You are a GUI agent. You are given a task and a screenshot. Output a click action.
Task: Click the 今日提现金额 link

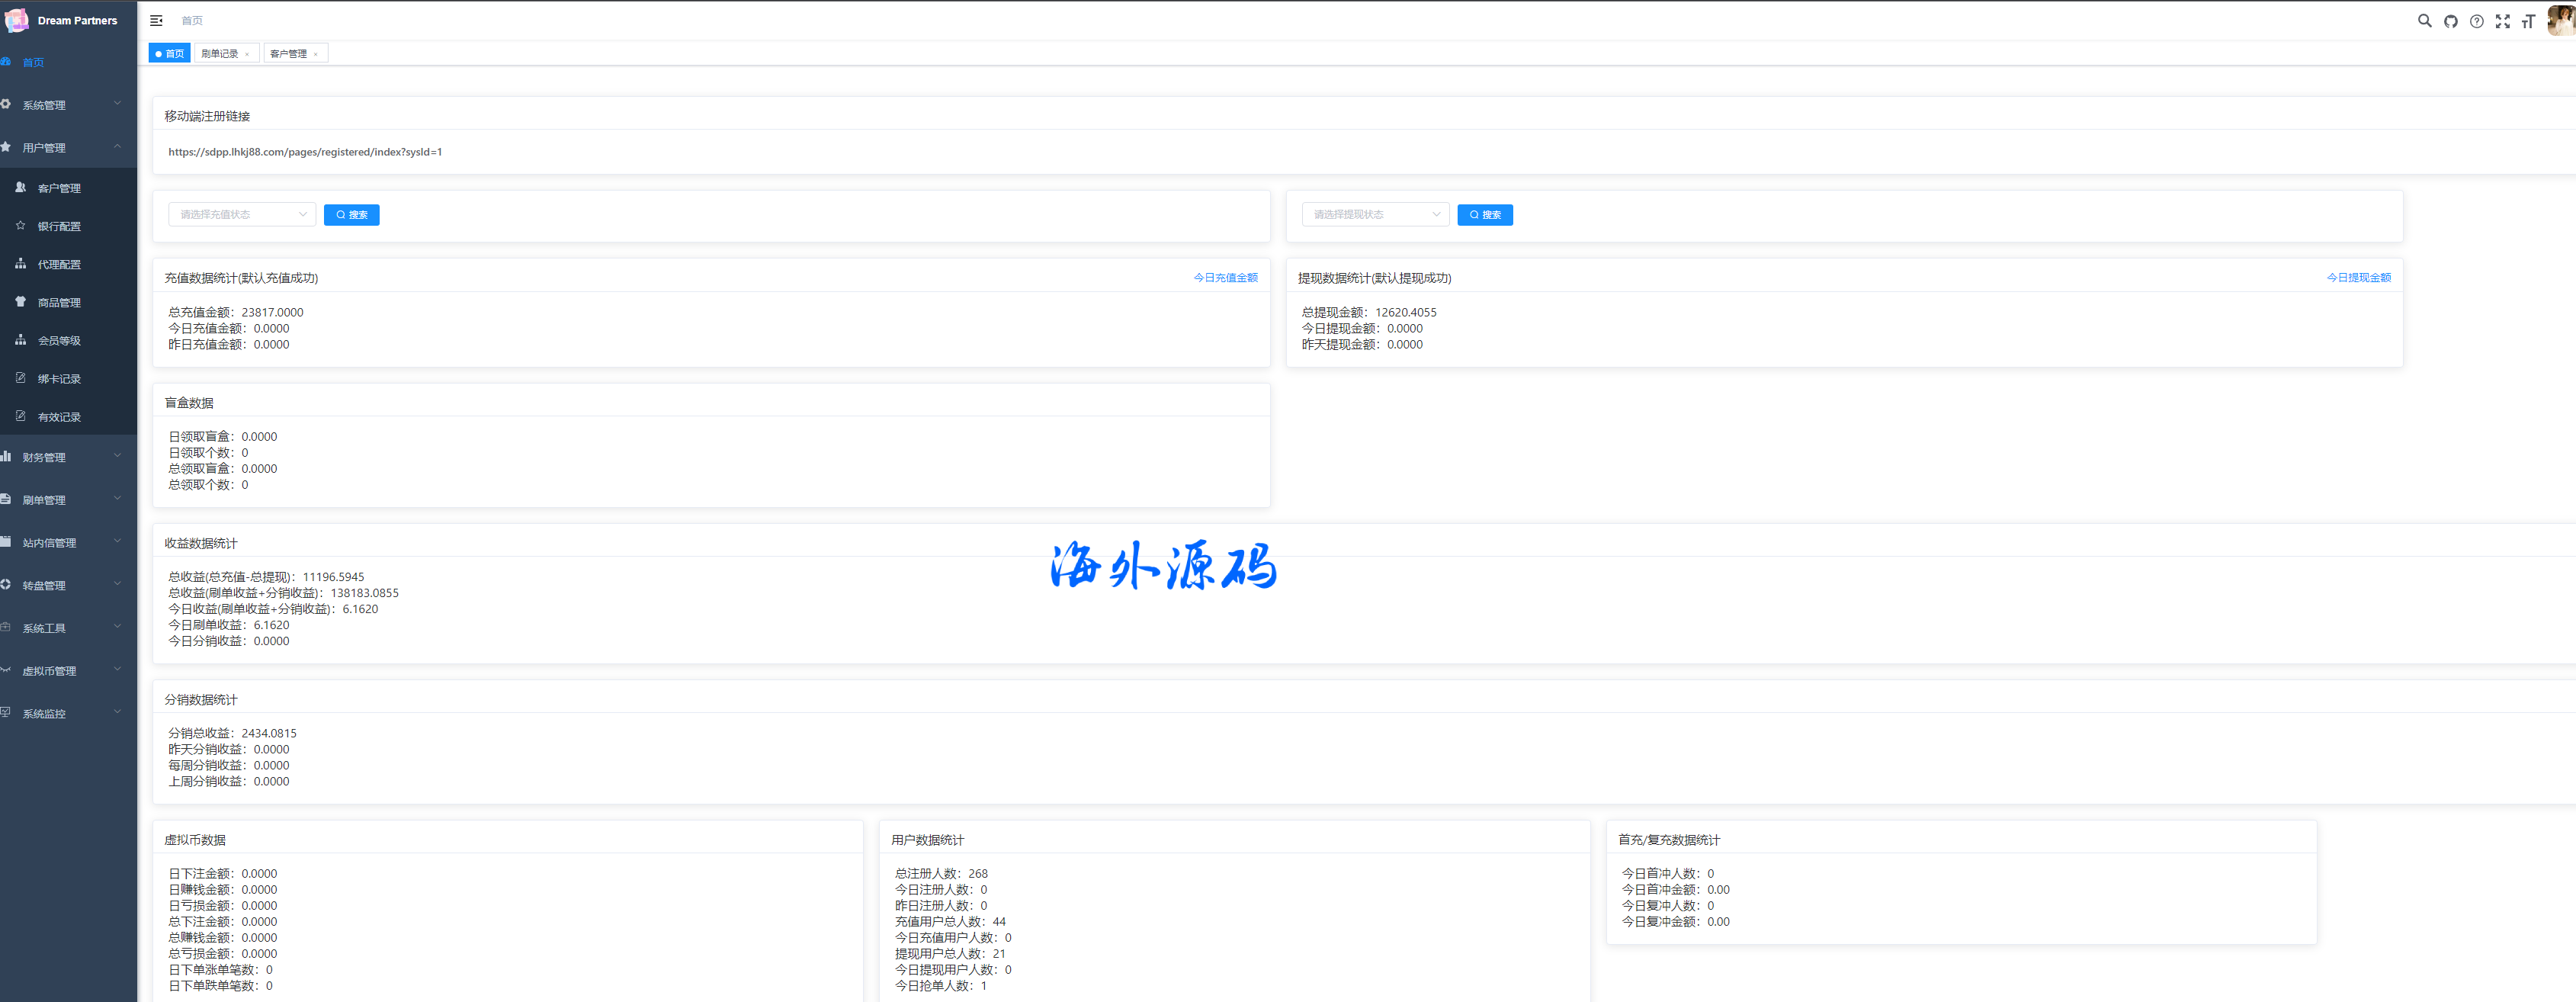tap(2358, 277)
